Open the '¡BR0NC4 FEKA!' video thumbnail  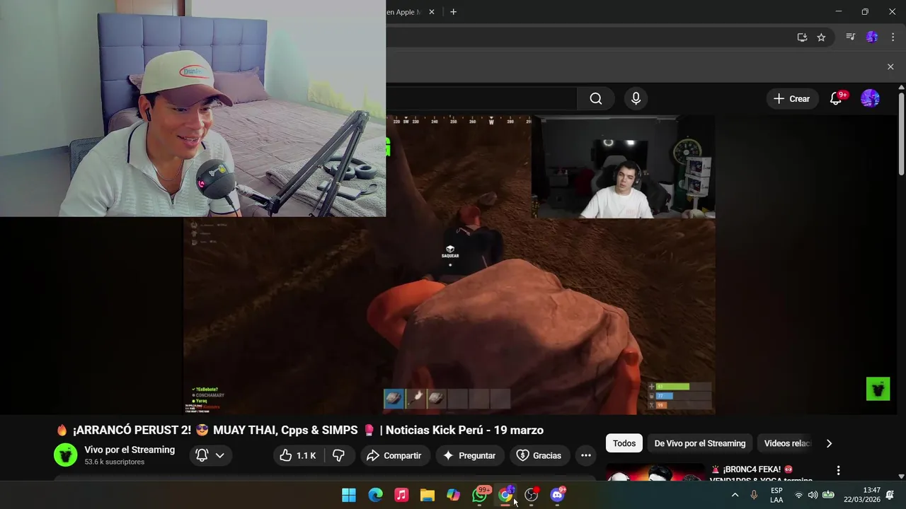(655, 472)
